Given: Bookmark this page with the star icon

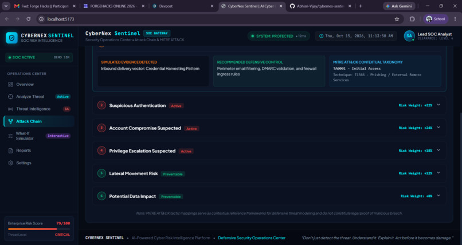Looking at the screenshot, I should tap(397, 19).
